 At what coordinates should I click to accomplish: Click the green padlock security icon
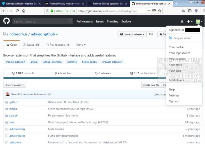point(52,11)
